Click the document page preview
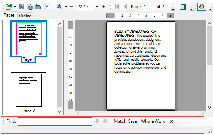Screen dimensions: 213x135 click(x=141, y=65)
